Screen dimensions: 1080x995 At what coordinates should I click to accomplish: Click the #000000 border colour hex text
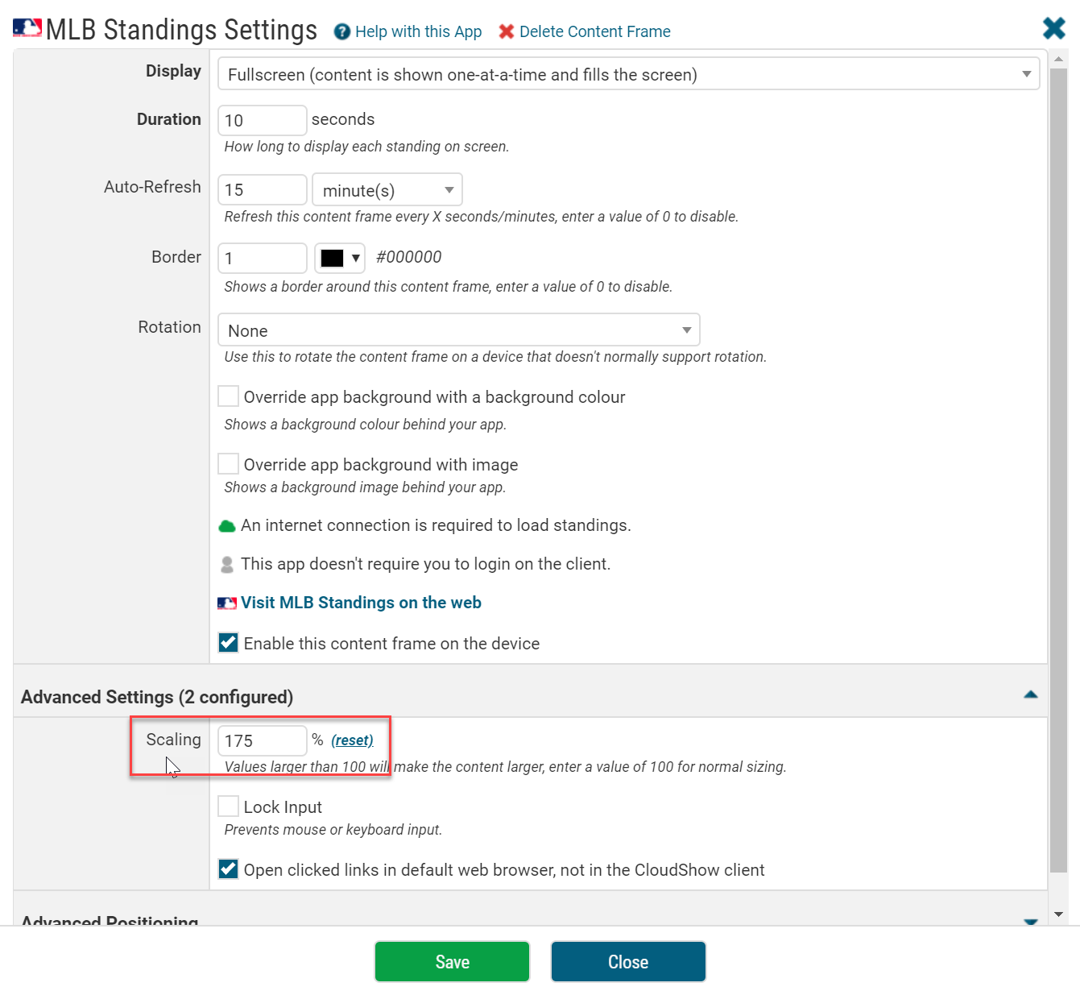409,257
